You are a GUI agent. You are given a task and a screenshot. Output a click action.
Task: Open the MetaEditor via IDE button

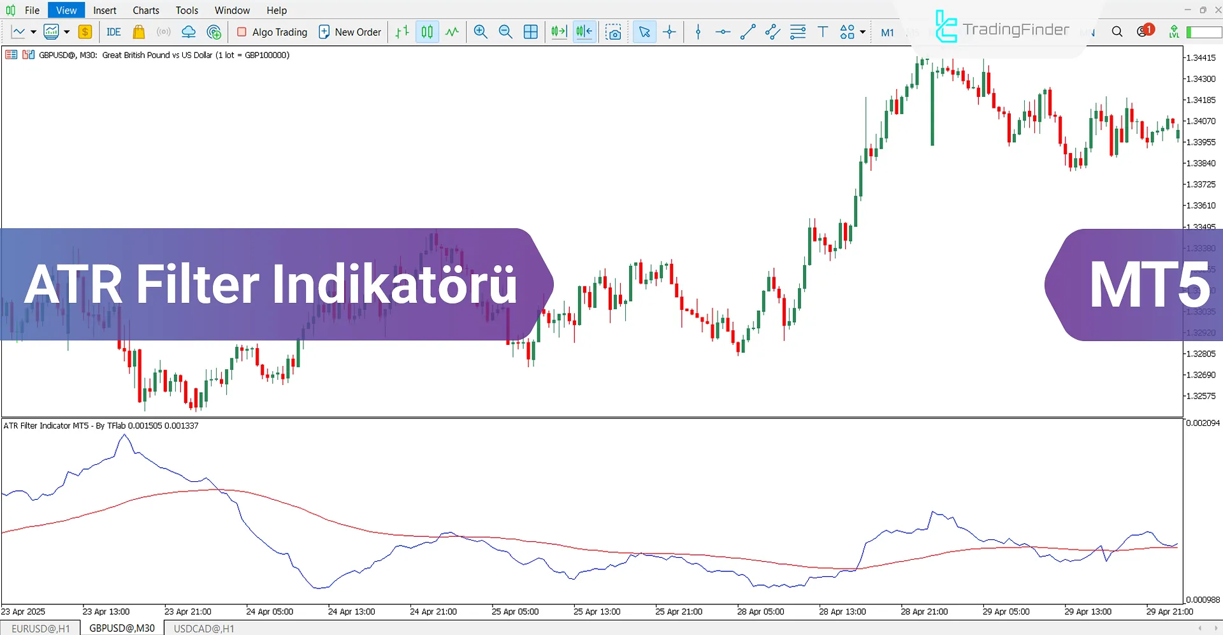113,31
